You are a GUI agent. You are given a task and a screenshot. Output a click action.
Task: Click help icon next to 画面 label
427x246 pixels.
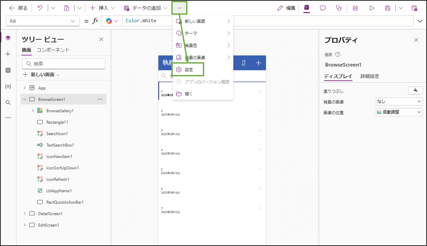(x=338, y=55)
